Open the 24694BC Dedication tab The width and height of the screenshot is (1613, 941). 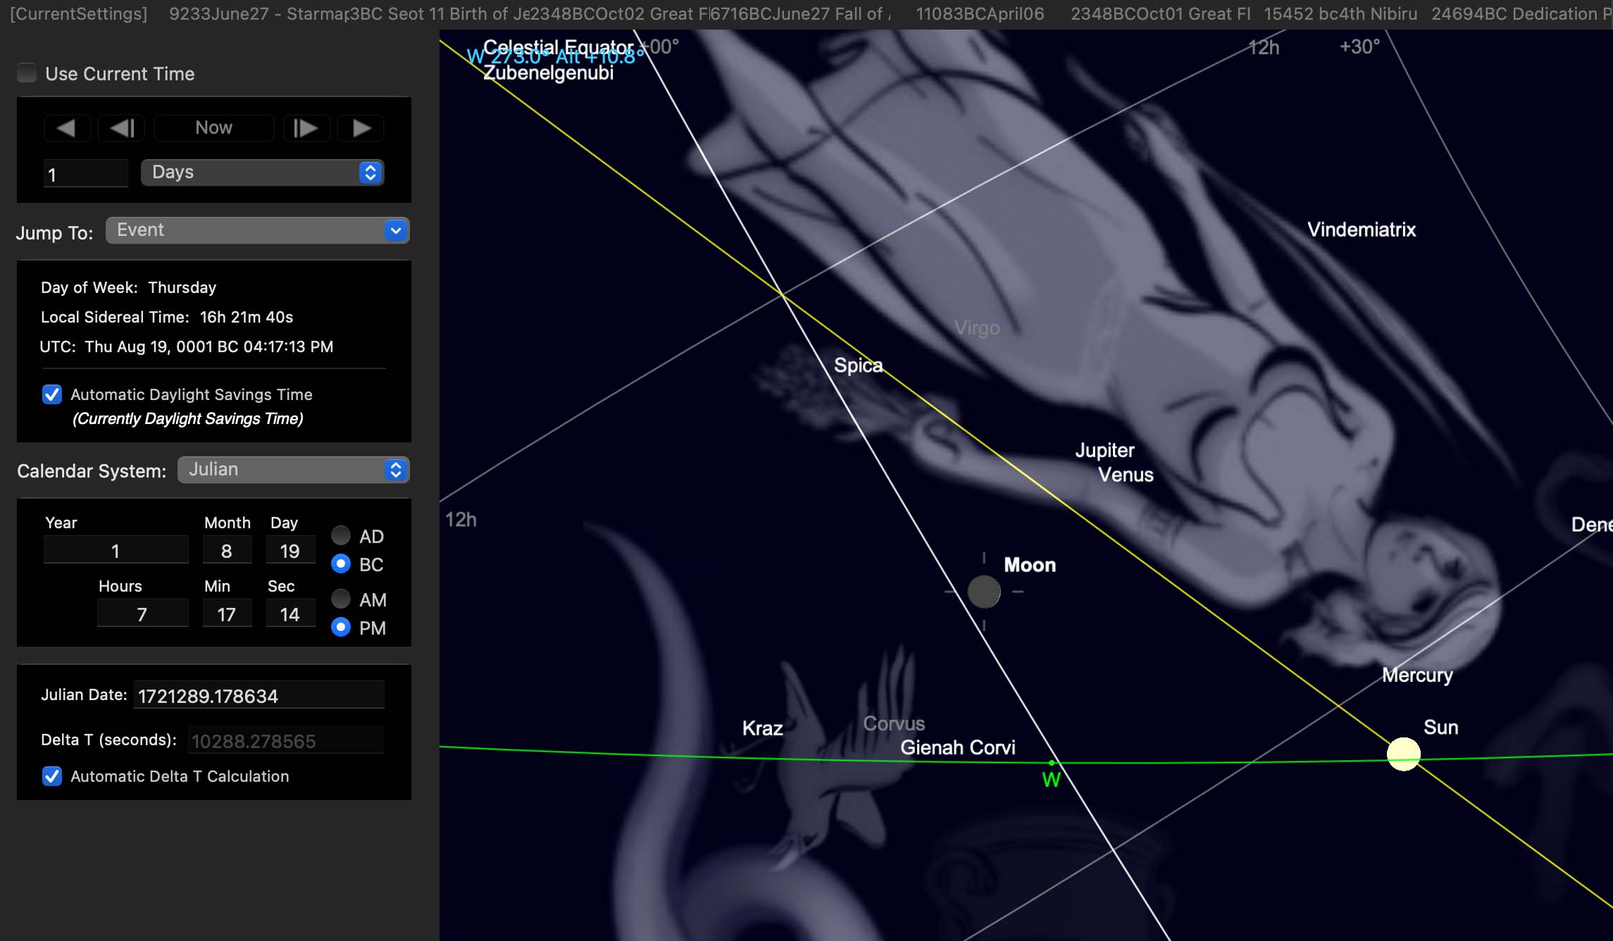coord(1521,14)
